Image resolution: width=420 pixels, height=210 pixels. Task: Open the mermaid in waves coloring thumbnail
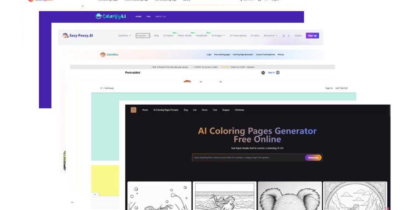pyautogui.click(x=224, y=196)
